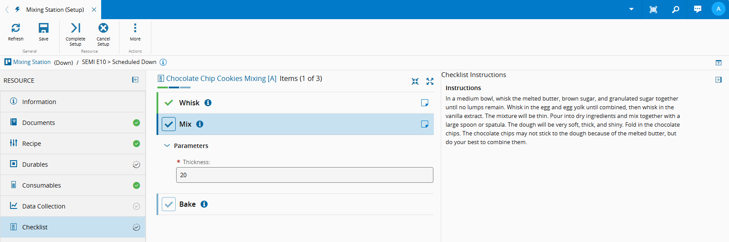This screenshot has width=729, height=242.
Task: Click the info icon next to Whisk
Action: pos(208,103)
